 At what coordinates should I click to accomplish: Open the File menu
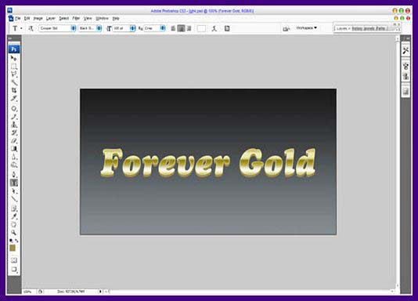[x=18, y=18]
